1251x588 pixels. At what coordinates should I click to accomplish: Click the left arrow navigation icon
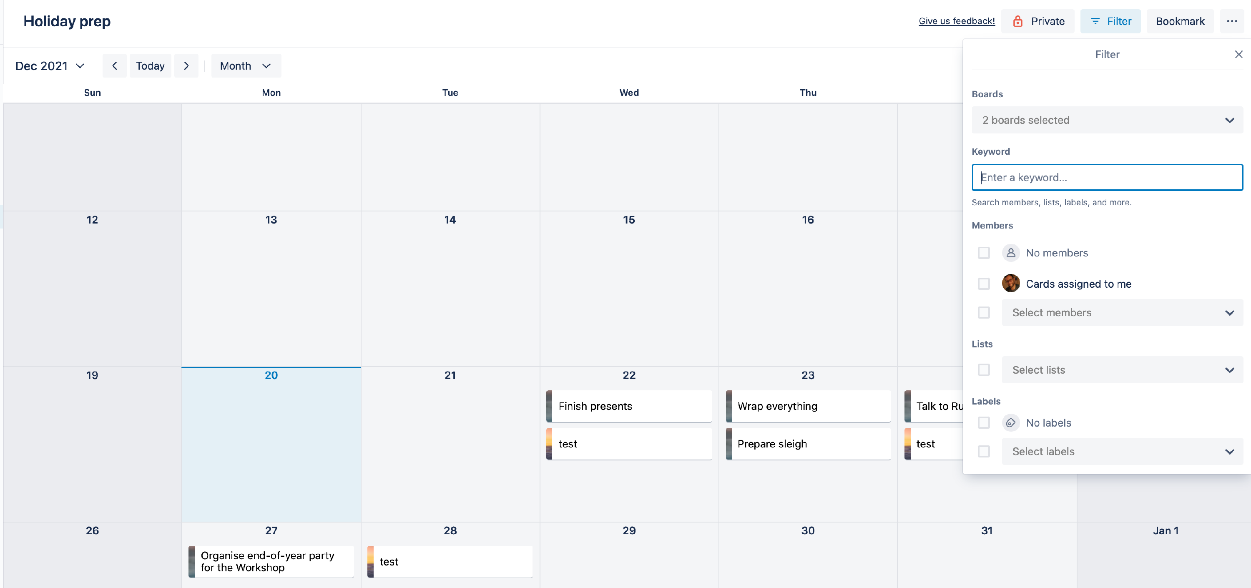(115, 66)
